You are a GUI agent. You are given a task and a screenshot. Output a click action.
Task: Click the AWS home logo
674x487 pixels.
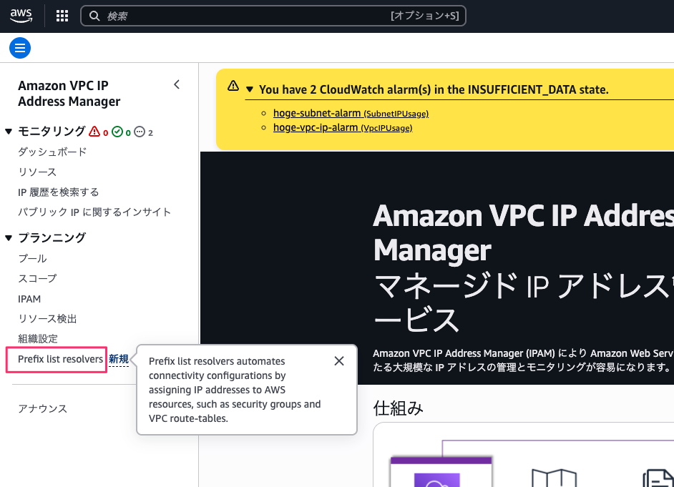pos(21,15)
